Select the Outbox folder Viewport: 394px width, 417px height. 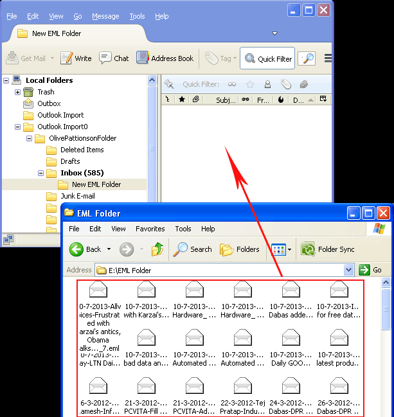click(42, 103)
